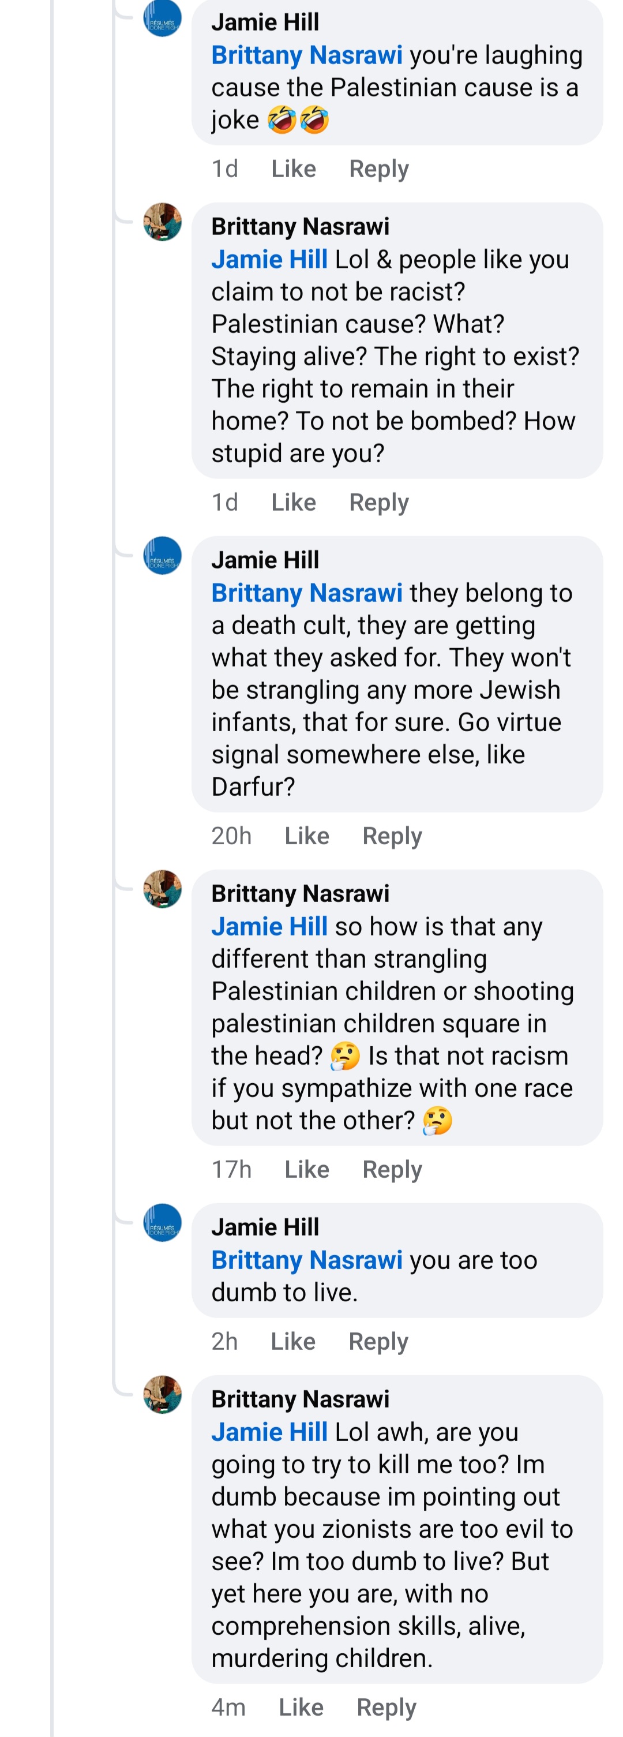
Task: Like the comment posted 20h ago
Action: tap(307, 836)
